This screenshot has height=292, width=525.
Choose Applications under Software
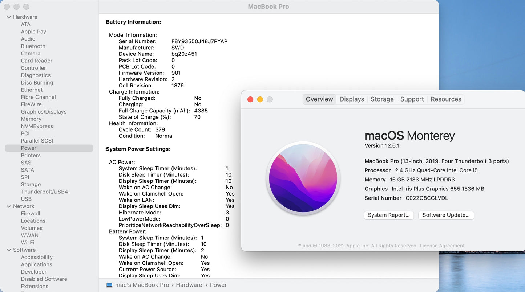pyautogui.click(x=36, y=264)
